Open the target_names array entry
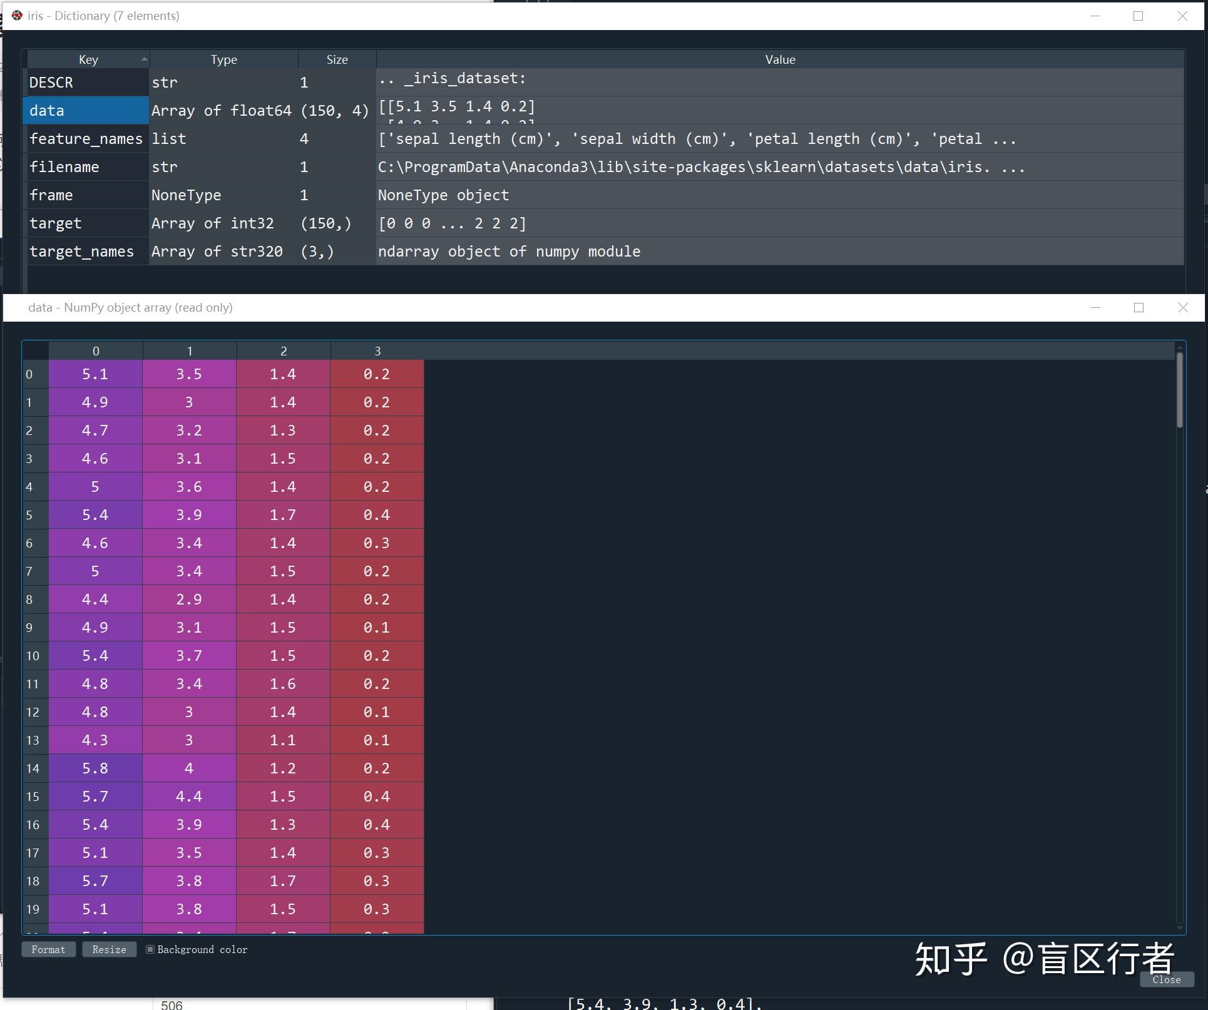Image resolution: width=1208 pixels, height=1010 pixels. tap(86, 251)
